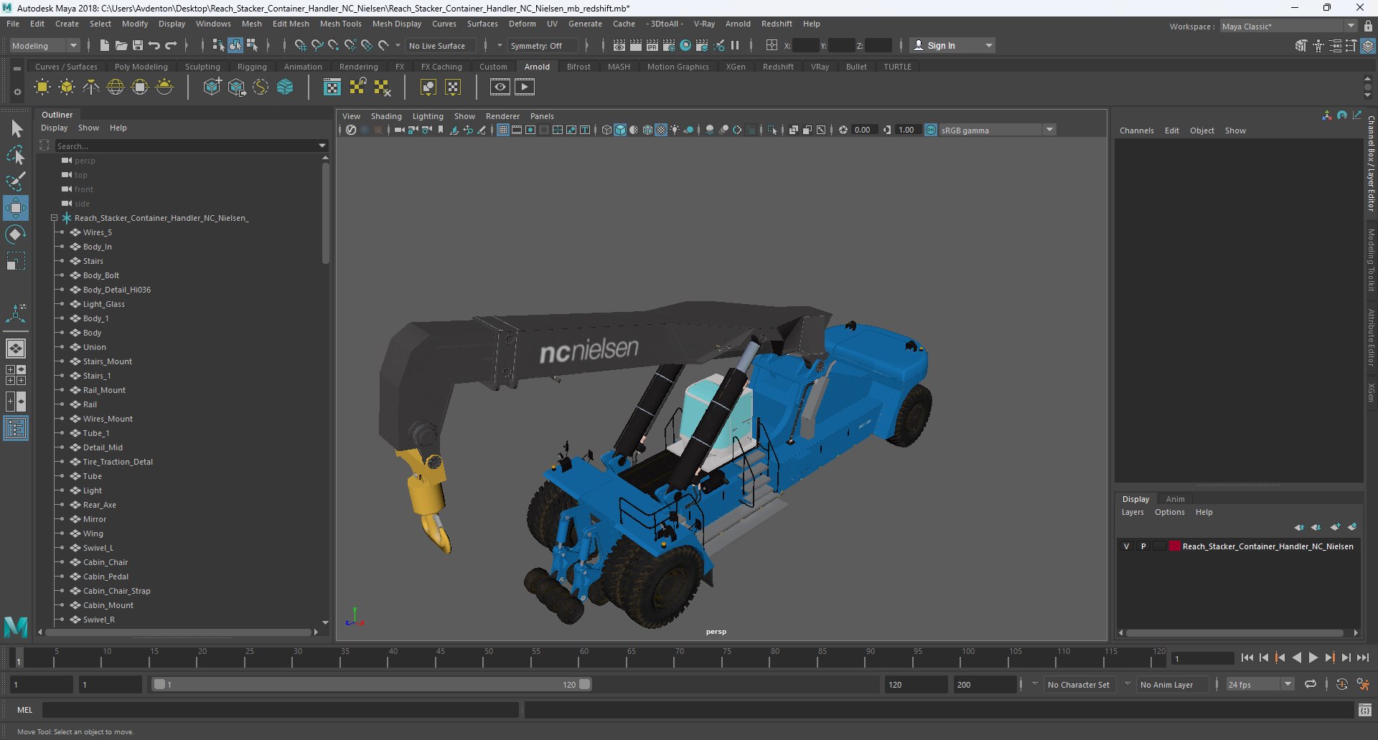
Task: Create Arnold skydome light from shelf
Action: [116, 87]
